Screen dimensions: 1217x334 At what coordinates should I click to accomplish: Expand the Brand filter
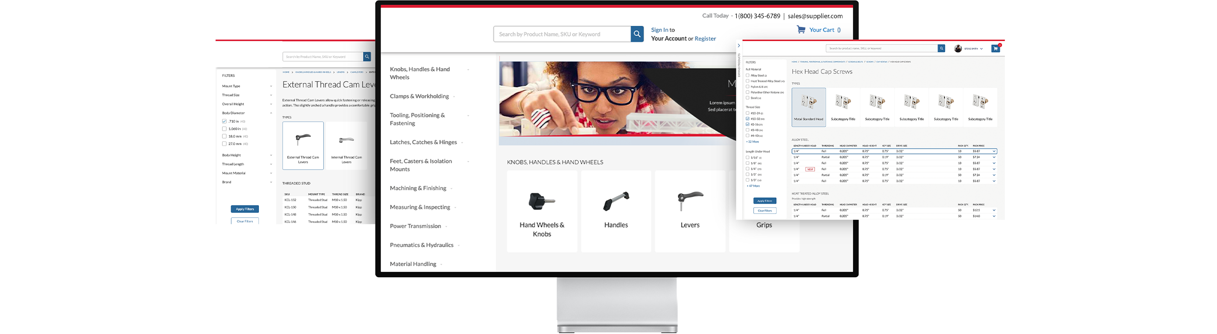[247, 182]
